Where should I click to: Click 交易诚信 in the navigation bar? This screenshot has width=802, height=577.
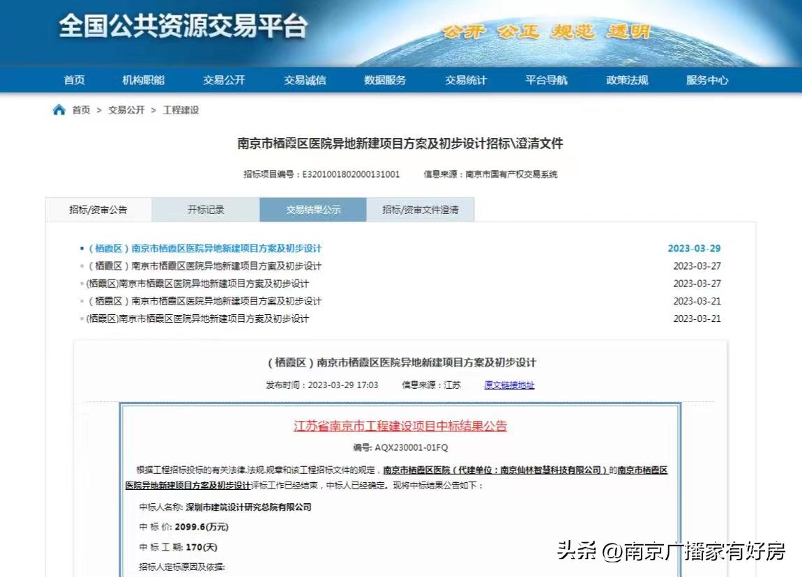305,80
